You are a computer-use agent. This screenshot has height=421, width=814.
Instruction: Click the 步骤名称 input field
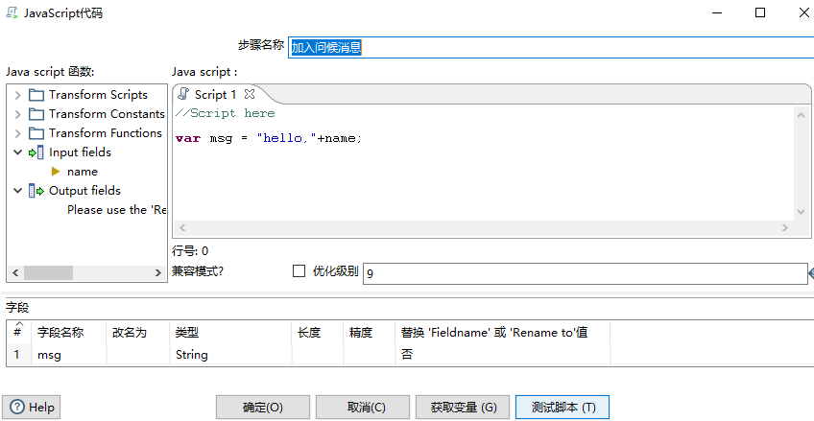pyautogui.click(x=551, y=48)
